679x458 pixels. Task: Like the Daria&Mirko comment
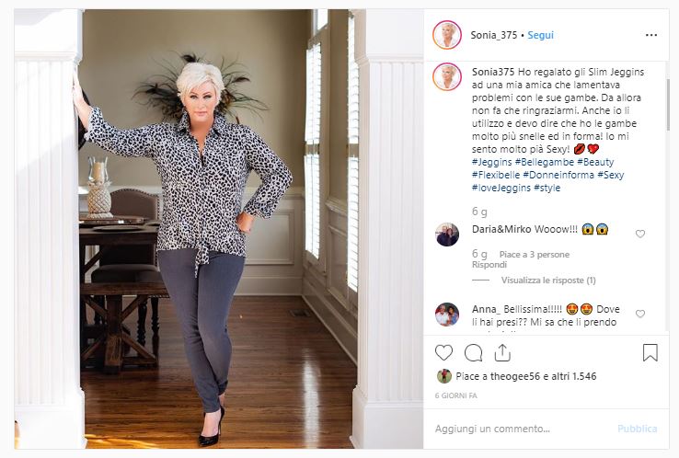640,234
